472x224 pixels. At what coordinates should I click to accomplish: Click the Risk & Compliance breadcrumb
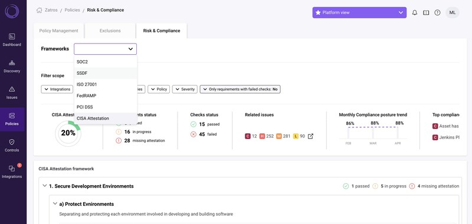point(106,10)
